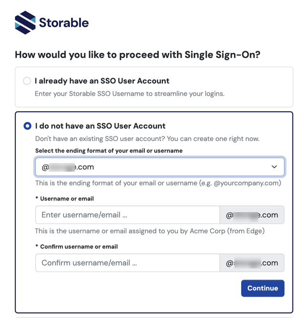Select the "I already have an SSO User Account" radio button
Screen dimensions: 305x318
(27, 81)
